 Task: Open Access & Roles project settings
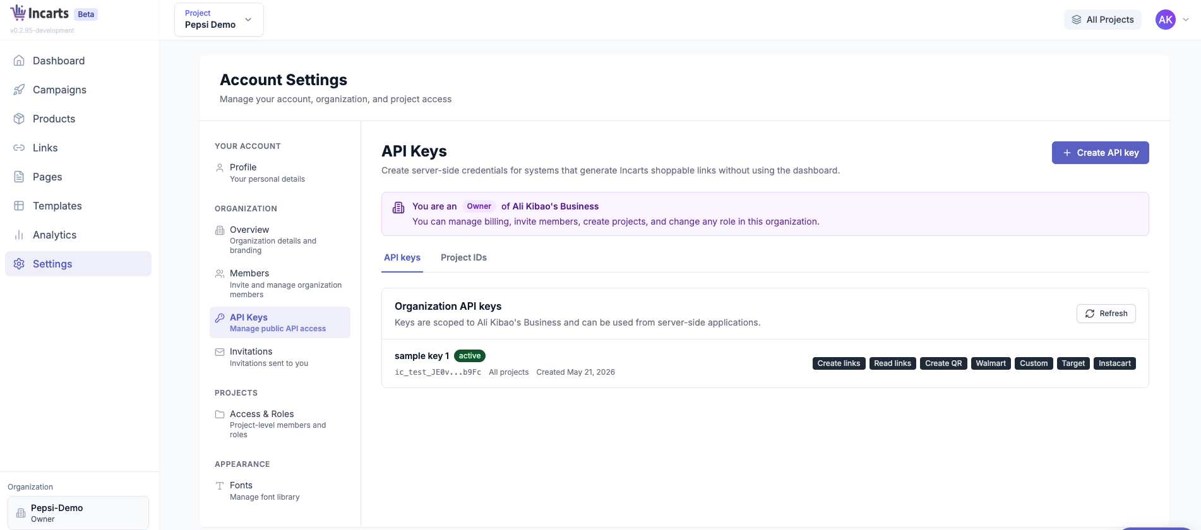point(280,424)
